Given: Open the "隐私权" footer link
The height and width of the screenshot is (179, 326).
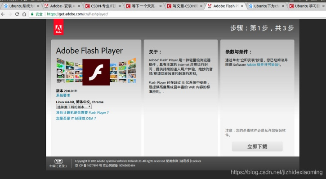Looking at the screenshot, I should pos(185,161).
